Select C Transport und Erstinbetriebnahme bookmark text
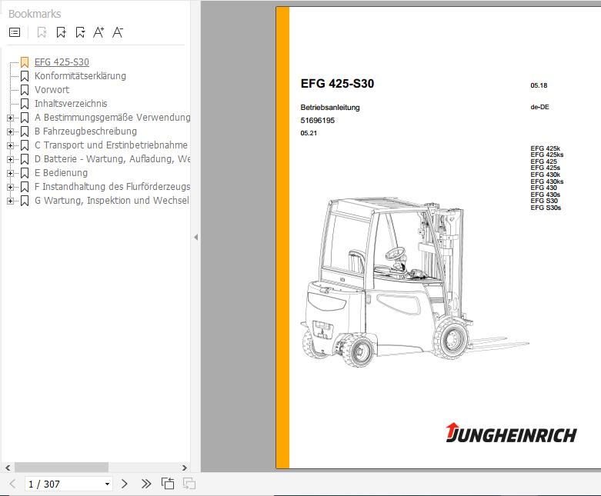The image size is (601, 496). (111, 145)
